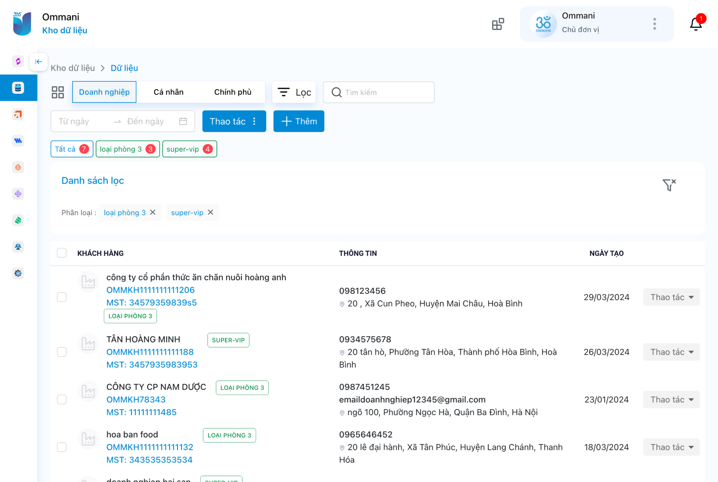This screenshot has width=718, height=482.
Task: Switch to the Chính phủ tab
Action: (x=233, y=92)
